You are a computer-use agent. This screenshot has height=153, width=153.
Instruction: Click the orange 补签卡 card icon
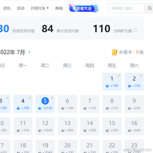[114, 52]
